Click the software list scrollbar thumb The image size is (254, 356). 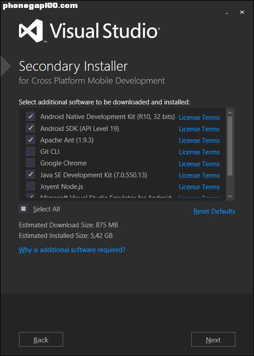(x=230, y=146)
